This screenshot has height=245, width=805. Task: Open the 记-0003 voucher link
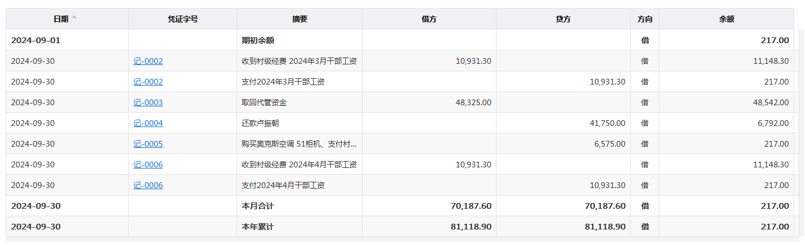pos(148,102)
